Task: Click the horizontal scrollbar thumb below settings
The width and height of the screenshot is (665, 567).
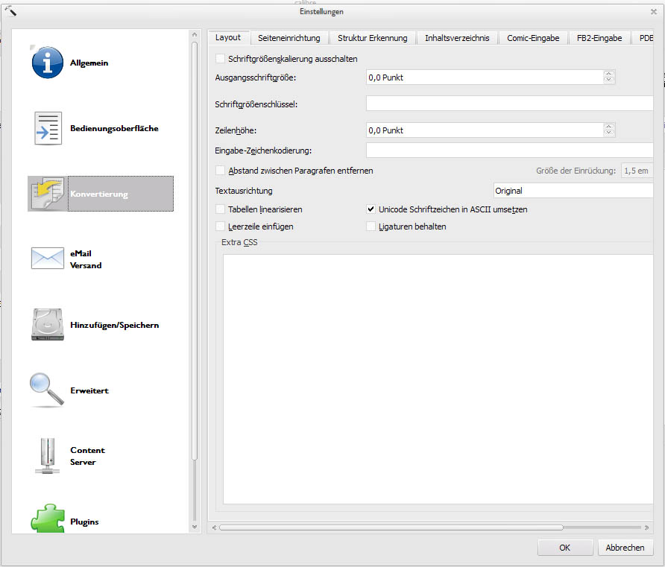Action: 391,528
